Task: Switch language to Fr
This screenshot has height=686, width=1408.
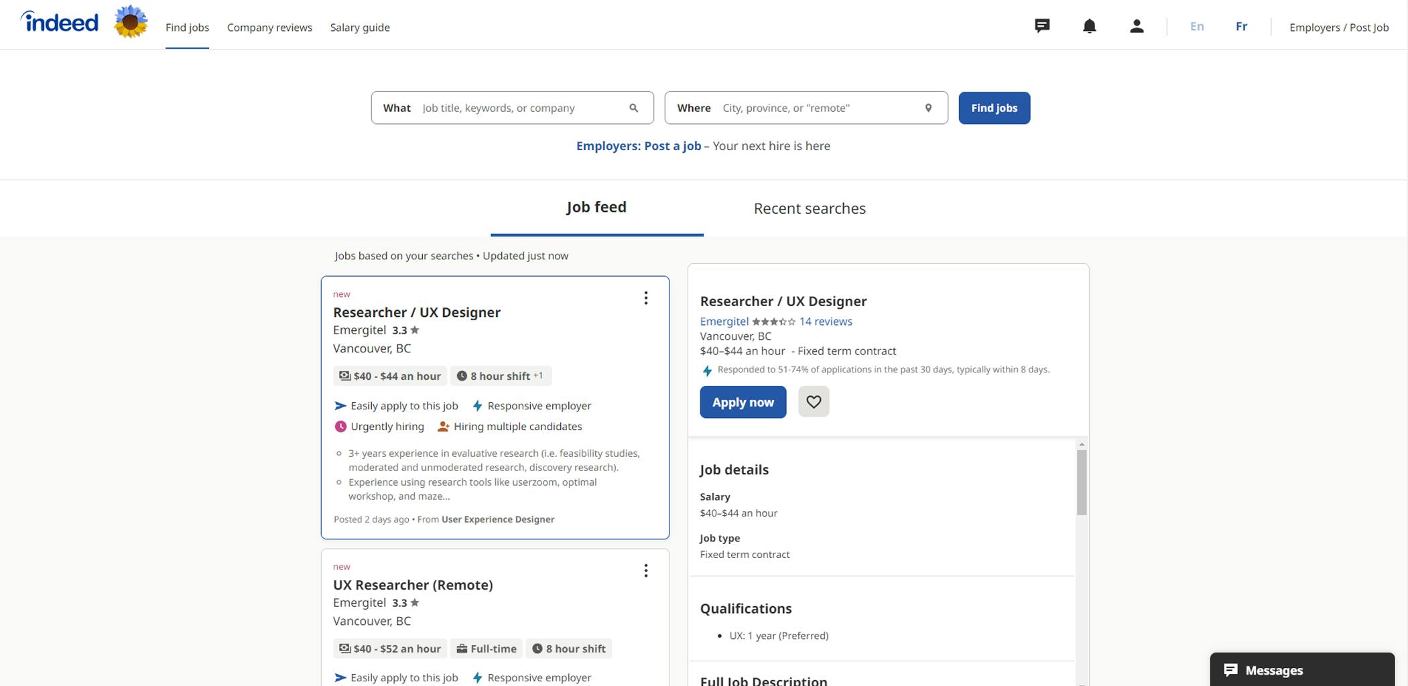Action: (1241, 26)
